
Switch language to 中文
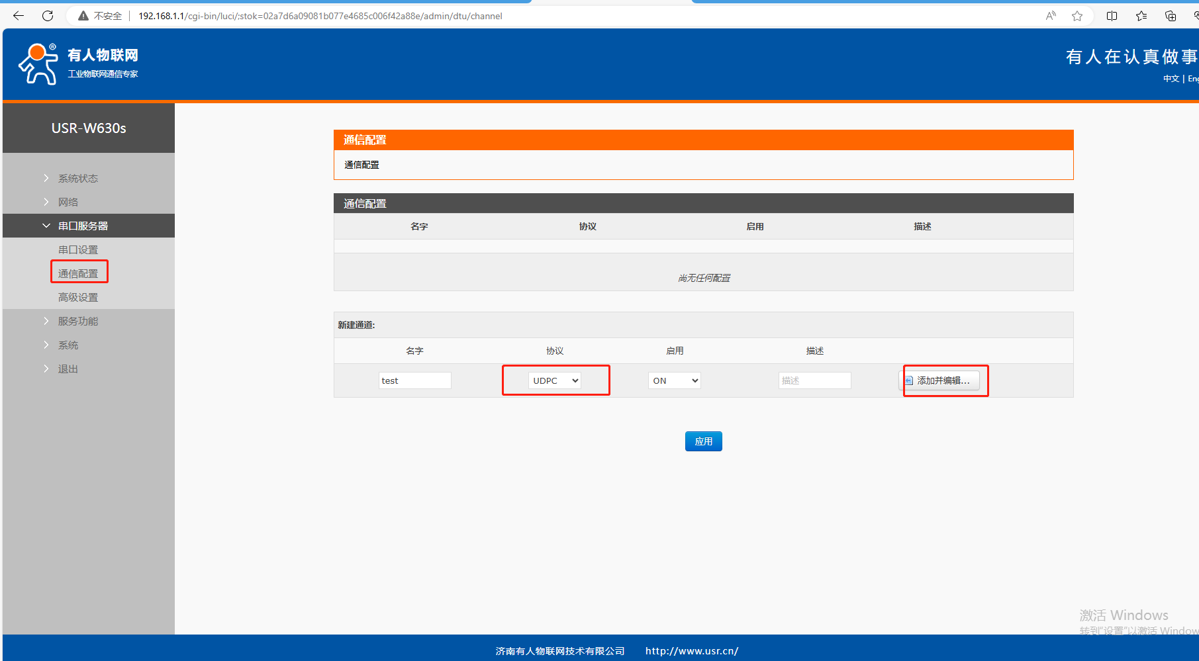(x=1171, y=79)
